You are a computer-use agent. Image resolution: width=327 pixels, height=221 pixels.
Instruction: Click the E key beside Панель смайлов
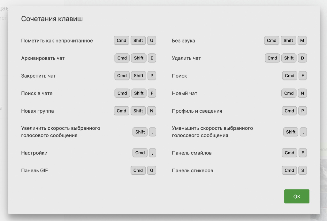click(302, 153)
